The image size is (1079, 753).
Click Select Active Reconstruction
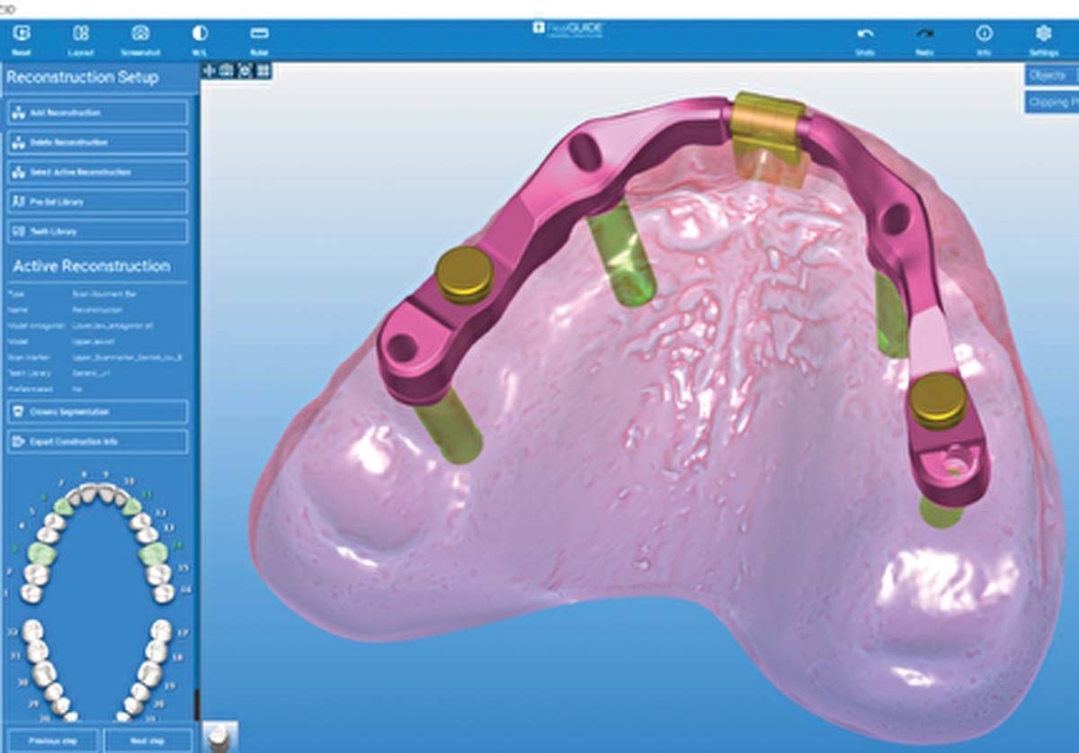pyautogui.click(x=98, y=172)
